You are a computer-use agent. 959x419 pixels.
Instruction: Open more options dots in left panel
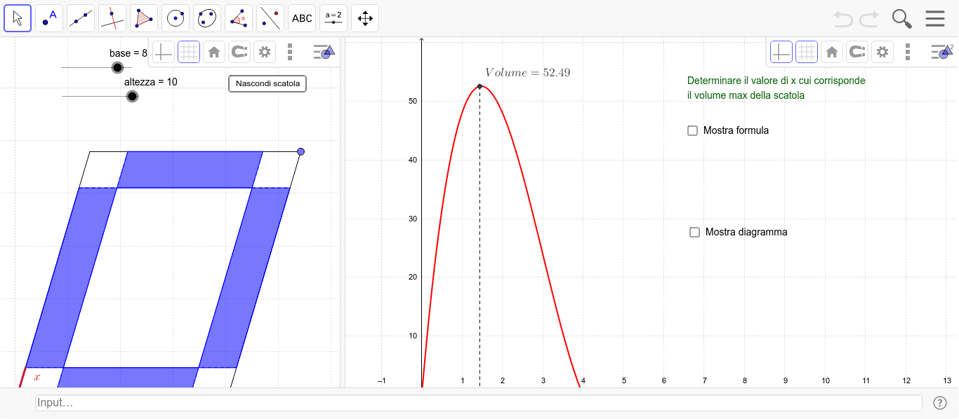(x=290, y=52)
